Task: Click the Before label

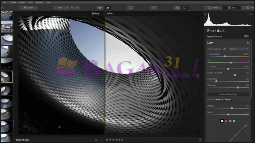Action: tap(95, 13)
